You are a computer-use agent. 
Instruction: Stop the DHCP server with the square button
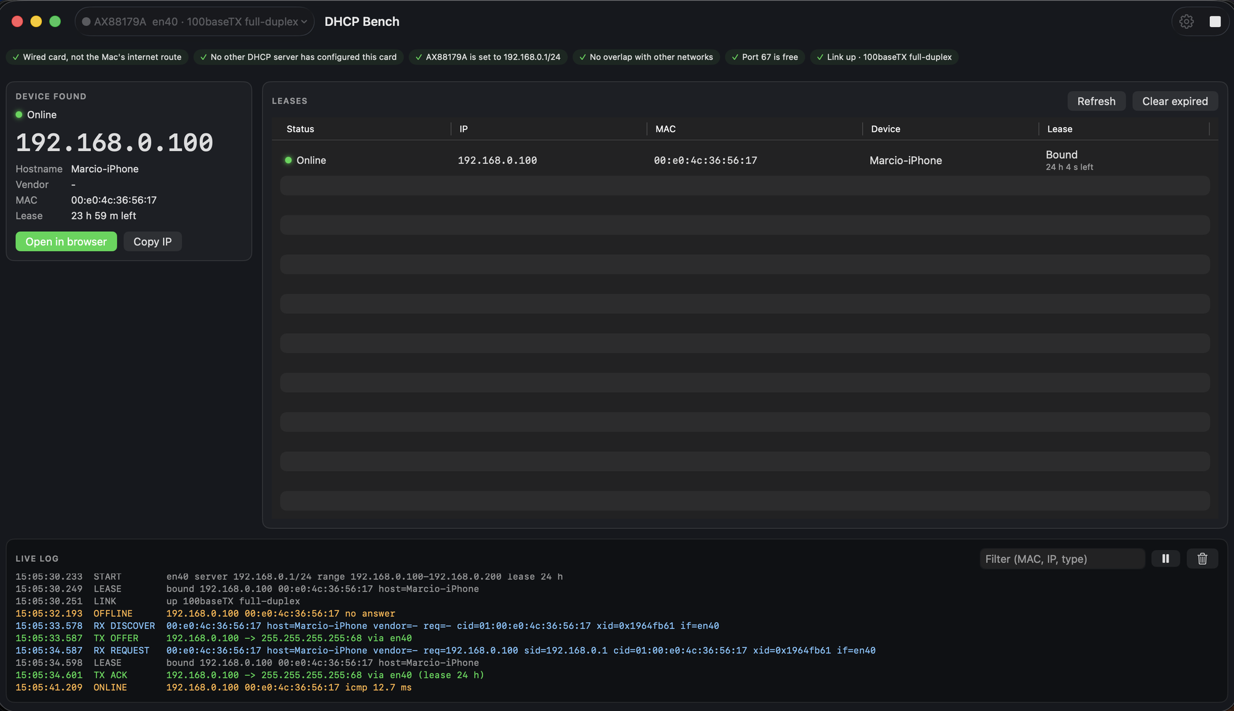tap(1215, 22)
